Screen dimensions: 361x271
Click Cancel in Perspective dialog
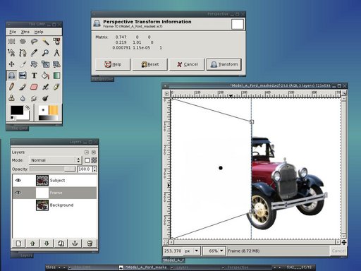(187, 64)
